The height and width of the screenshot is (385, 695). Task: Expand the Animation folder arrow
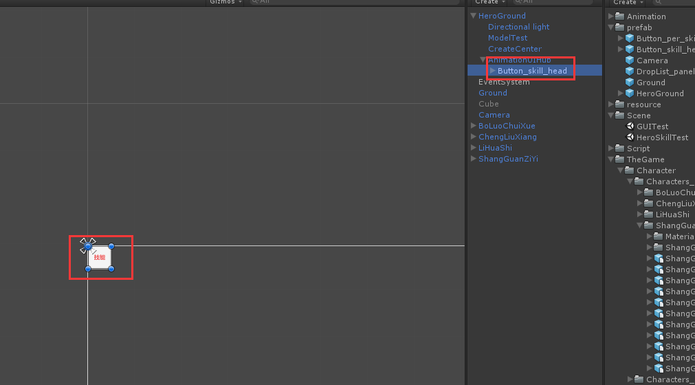pyautogui.click(x=610, y=16)
